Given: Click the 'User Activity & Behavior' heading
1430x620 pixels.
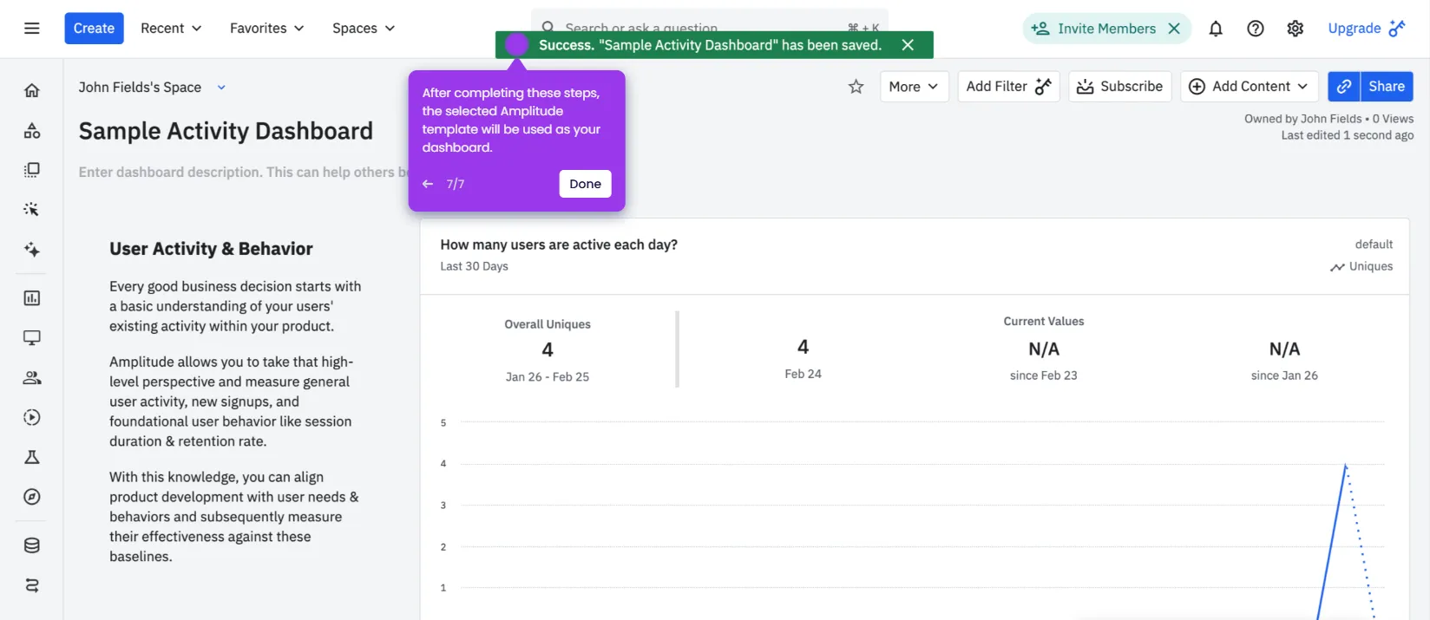Looking at the screenshot, I should point(211,249).
